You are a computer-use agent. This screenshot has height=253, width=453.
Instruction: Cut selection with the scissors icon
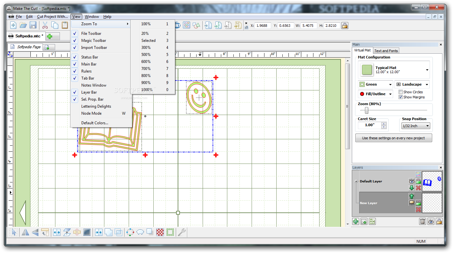point(45,25)
